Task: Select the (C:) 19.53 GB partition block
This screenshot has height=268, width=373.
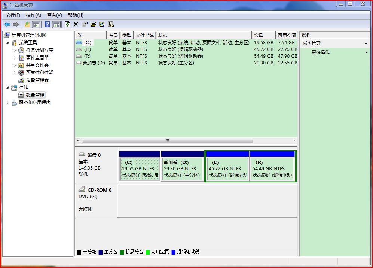Action: point(140,166)
